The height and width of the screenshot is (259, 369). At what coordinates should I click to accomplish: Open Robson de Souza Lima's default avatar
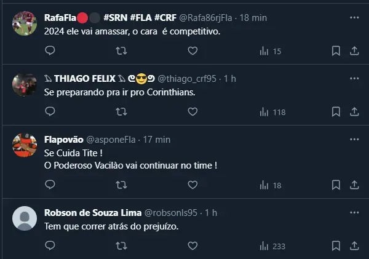coord(25,218)
